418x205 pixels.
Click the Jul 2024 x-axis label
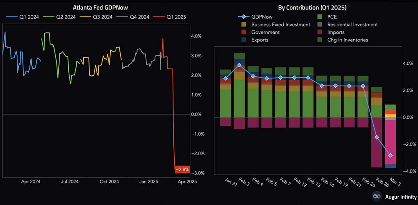coord(70,182)
